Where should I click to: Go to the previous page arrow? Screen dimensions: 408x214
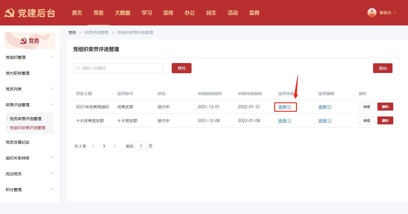pos(93,146)
